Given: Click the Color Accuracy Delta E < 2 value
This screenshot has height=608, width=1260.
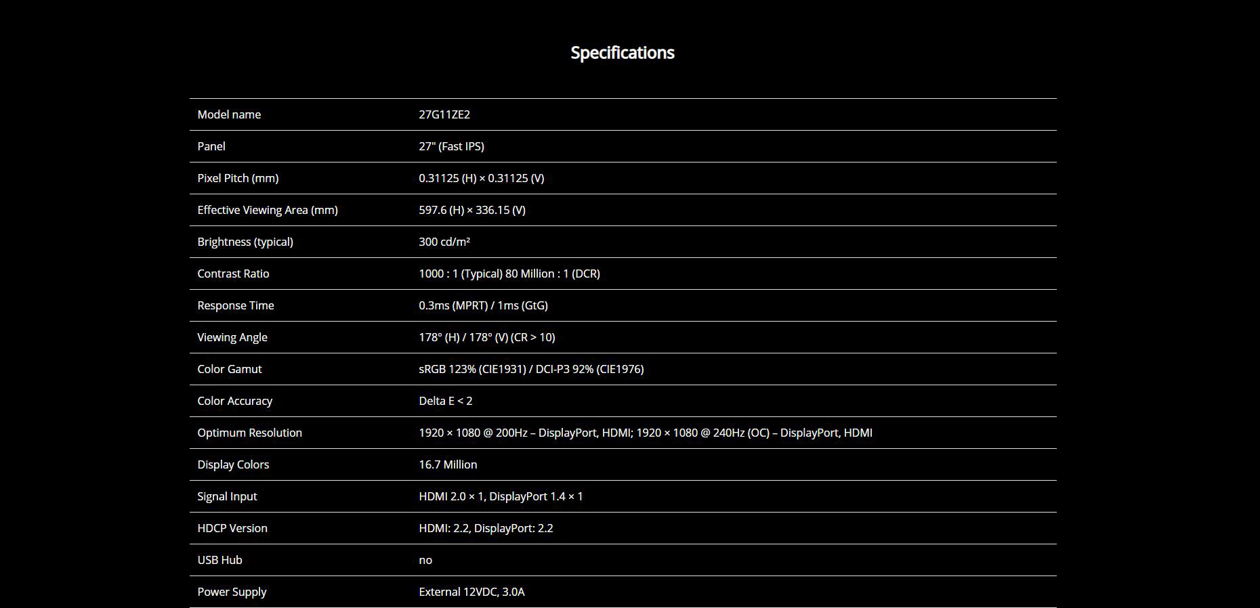Looking at the screenshot, I should [446, 401].
